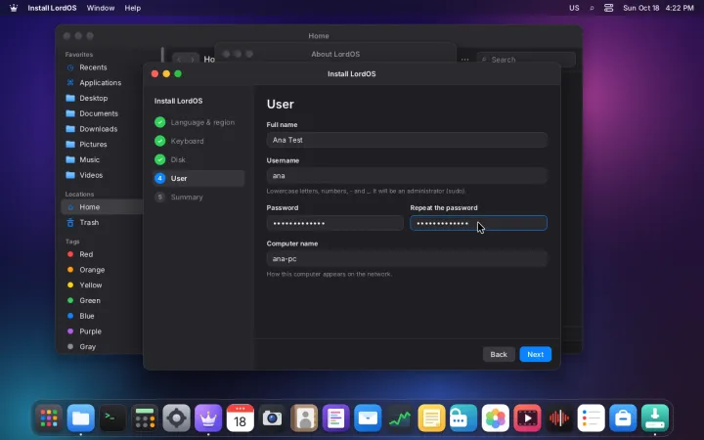Screen dimensions: 704x440
Task: Select the Summary installer step
Action: pos(198,198)
